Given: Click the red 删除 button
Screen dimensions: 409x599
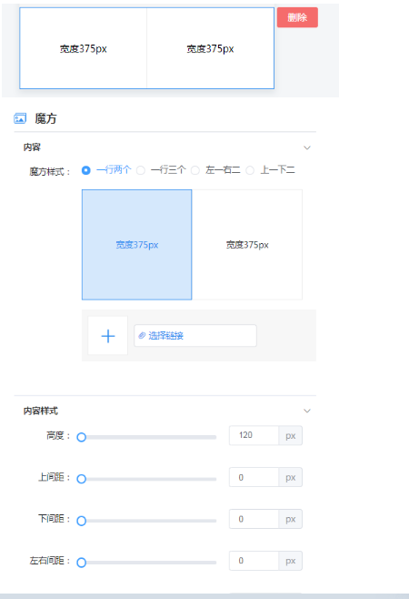Looking at the screenshot, I should [297, 17].
